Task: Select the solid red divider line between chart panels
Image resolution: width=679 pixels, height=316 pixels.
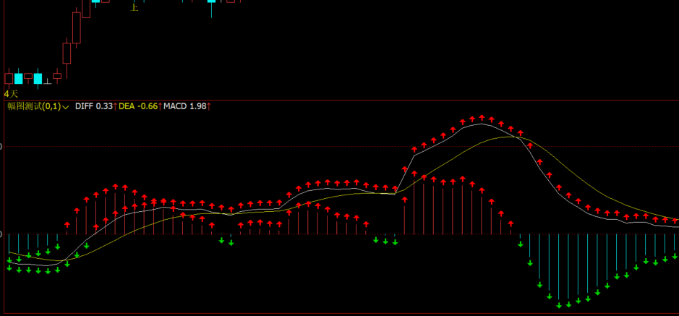Action: coord(340,100)
